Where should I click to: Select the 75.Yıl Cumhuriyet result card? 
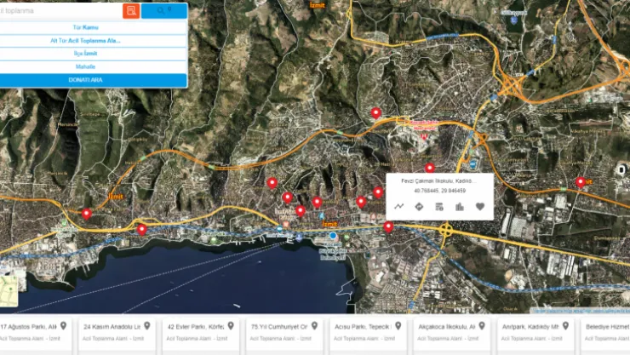click(284, 333)
